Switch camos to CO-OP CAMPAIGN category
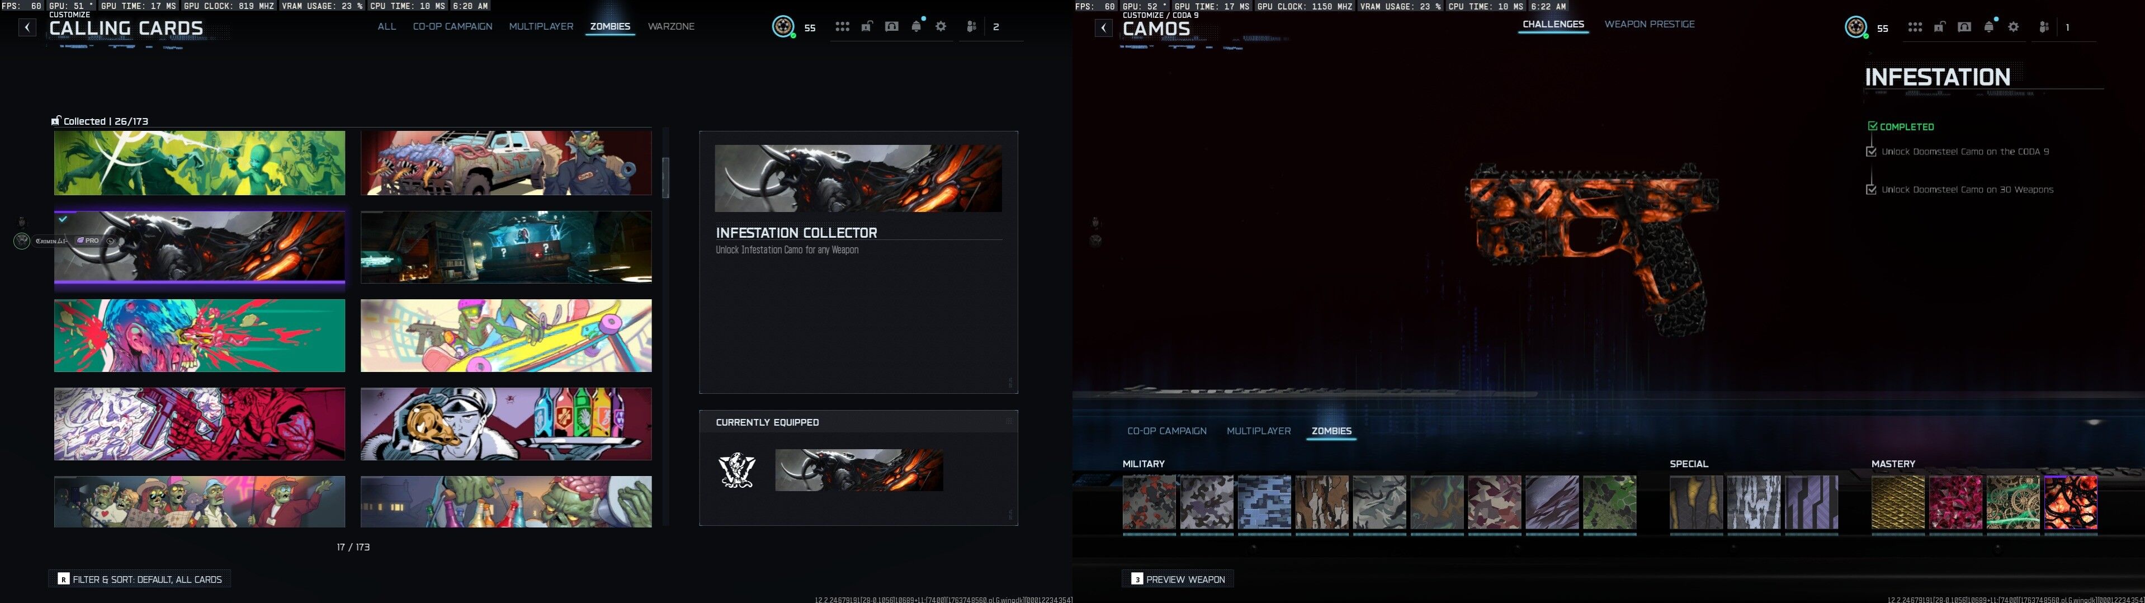Screen dimensions: 2145x603 pos(1166,431)
